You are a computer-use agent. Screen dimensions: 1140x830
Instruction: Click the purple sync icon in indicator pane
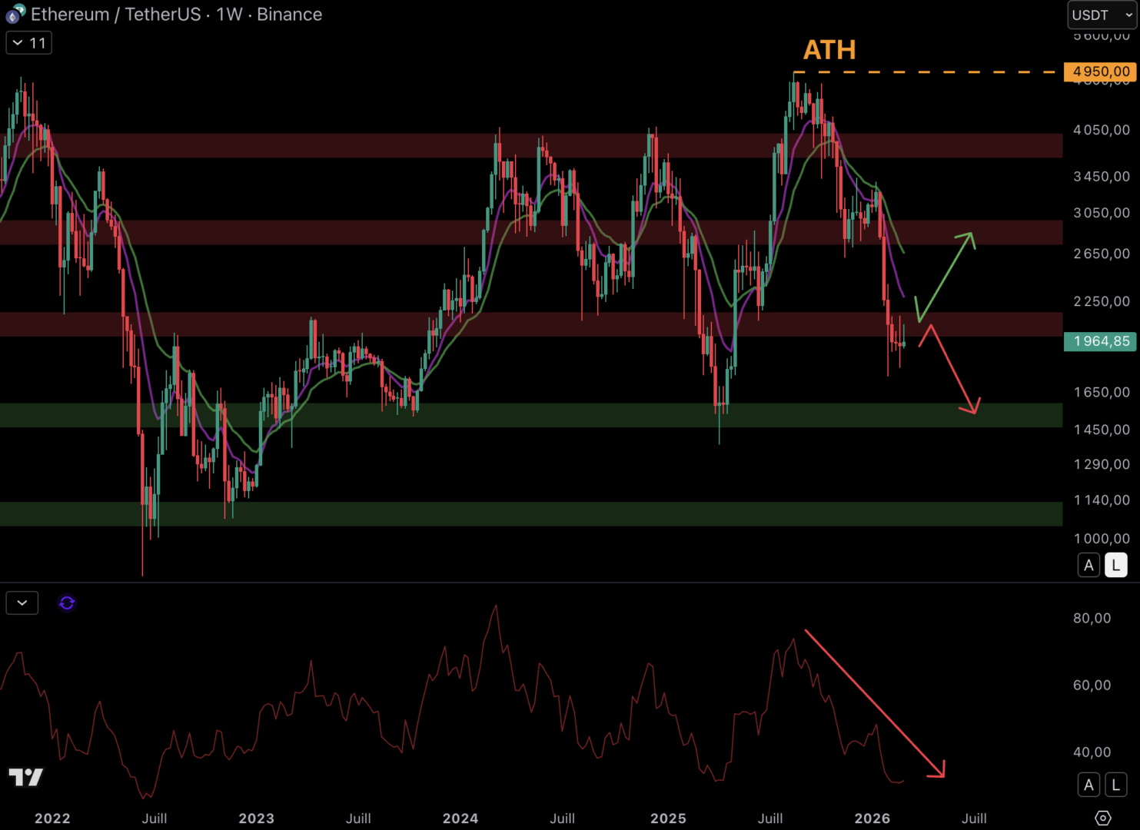67,603
